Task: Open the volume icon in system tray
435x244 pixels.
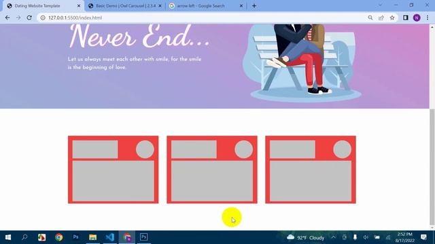Action: [x=366, y=237]
